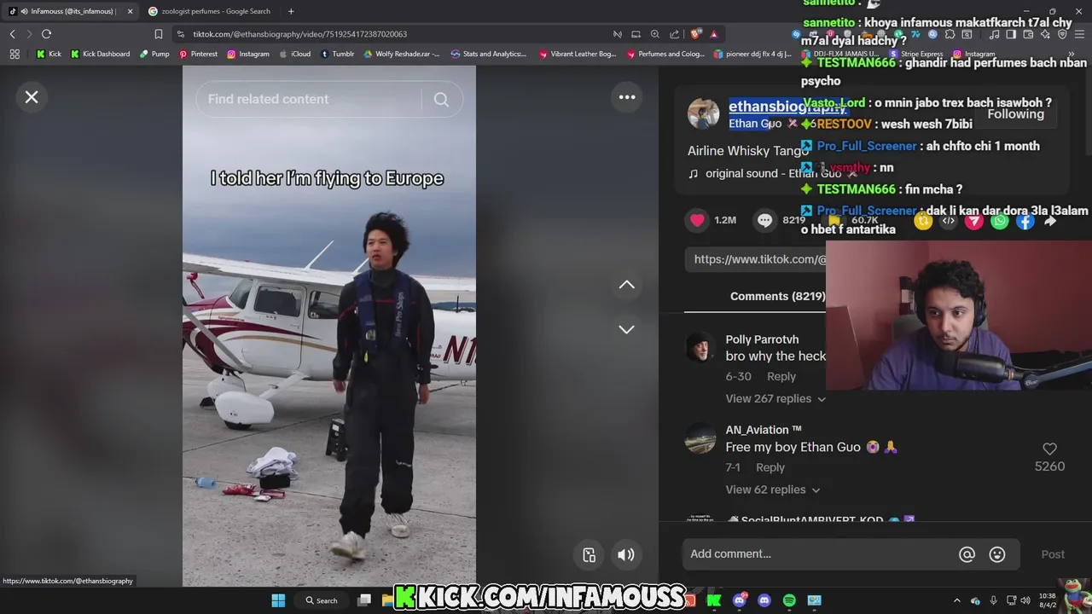Like the video with the heart icon
This screenshot has height=614, width=1092.
click(697, 220)
